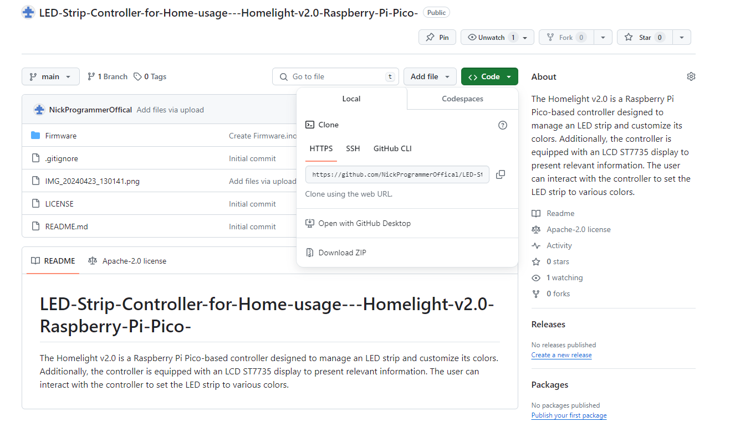The image size is (735, 427).
Task: Click the zip file icon for Download ZIP
Action: coord(310,253)
